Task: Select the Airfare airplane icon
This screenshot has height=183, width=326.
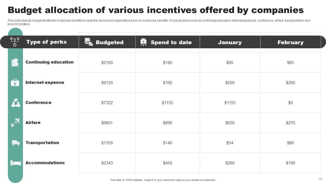Action: [16, 123]
